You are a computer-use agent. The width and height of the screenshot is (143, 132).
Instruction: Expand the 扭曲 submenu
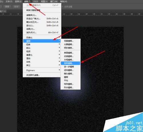point(42,44)
